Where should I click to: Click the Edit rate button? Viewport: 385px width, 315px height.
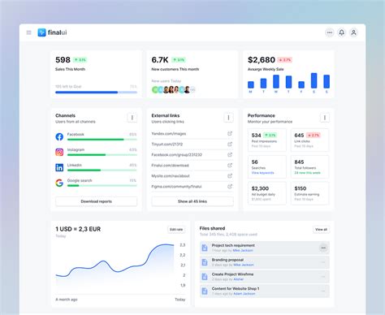point(176,230)
